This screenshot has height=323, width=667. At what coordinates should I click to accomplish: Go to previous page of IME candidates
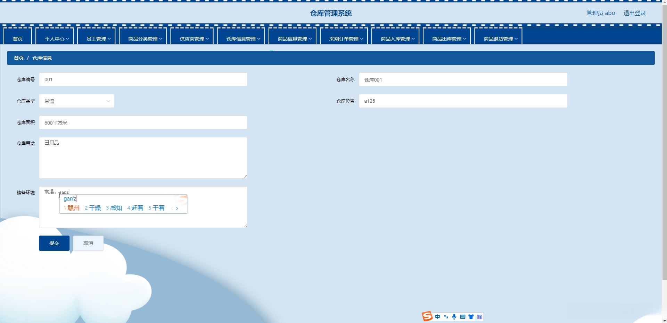click(x=172, y=208)
